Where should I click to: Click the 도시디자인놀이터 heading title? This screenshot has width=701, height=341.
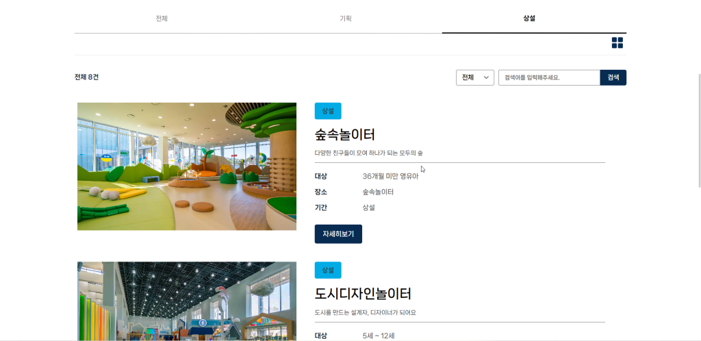(x=363, y=294)
